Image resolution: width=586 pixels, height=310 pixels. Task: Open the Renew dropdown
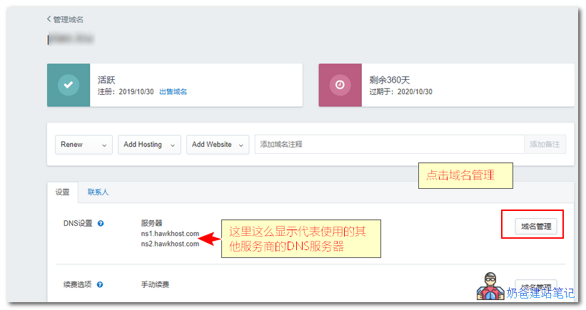tap(84, 145)
